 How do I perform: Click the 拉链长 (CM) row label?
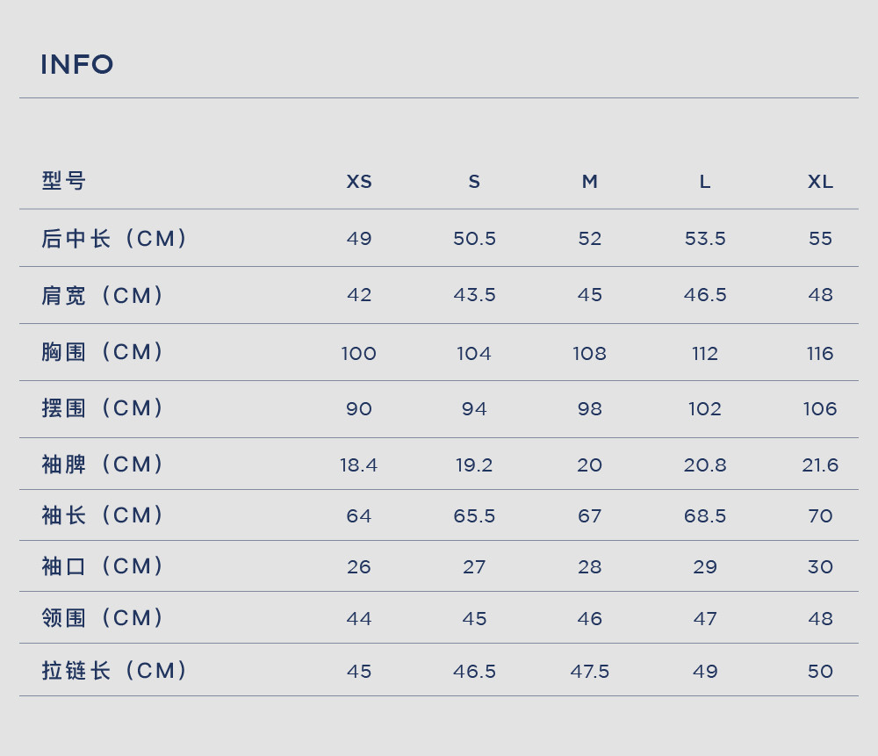[x=115, y=670]
